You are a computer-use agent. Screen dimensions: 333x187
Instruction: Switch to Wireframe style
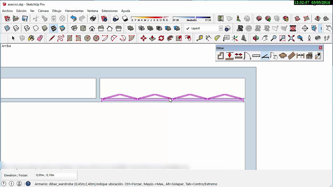(27, 28)
